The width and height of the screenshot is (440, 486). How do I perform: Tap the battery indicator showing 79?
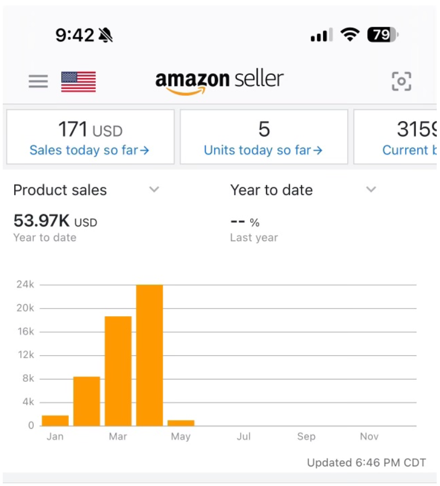click(x=383, y=35)
